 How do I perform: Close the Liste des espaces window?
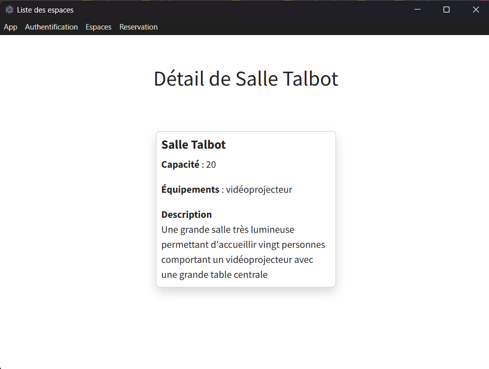point(475,10)
